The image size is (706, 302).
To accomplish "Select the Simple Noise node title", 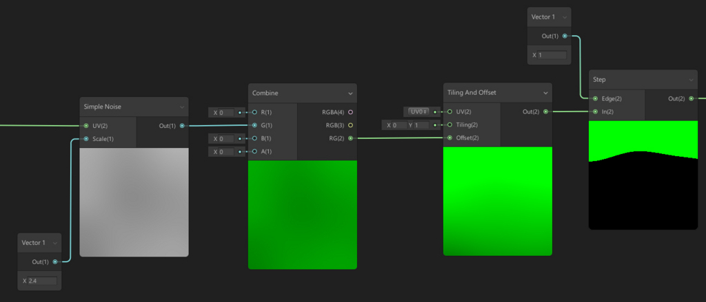I will point(102,107).
